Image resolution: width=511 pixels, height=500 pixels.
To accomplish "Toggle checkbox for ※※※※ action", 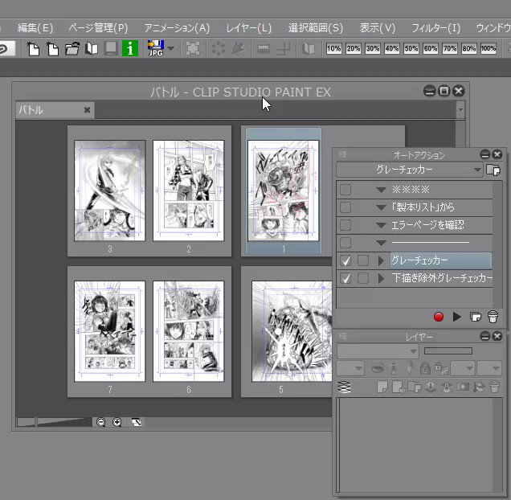I will pos(345,190).
